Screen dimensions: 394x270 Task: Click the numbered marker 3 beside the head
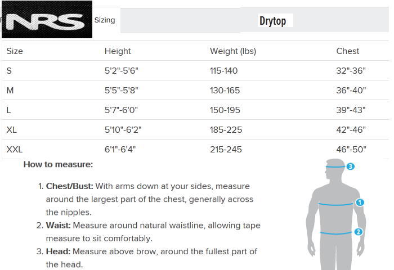(350, 166)
